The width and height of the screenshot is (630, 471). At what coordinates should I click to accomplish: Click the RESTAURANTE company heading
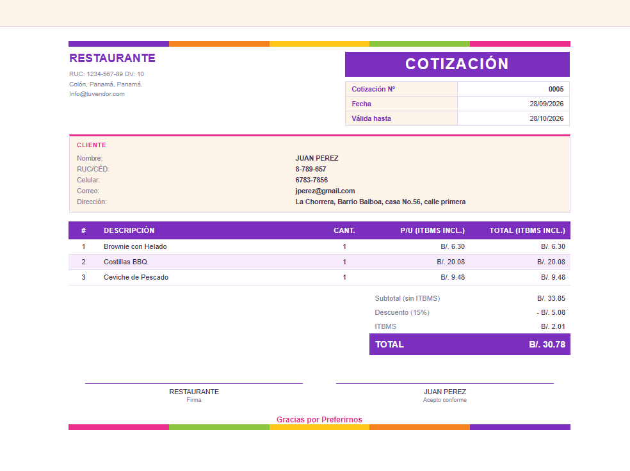(x=112, y=58)
